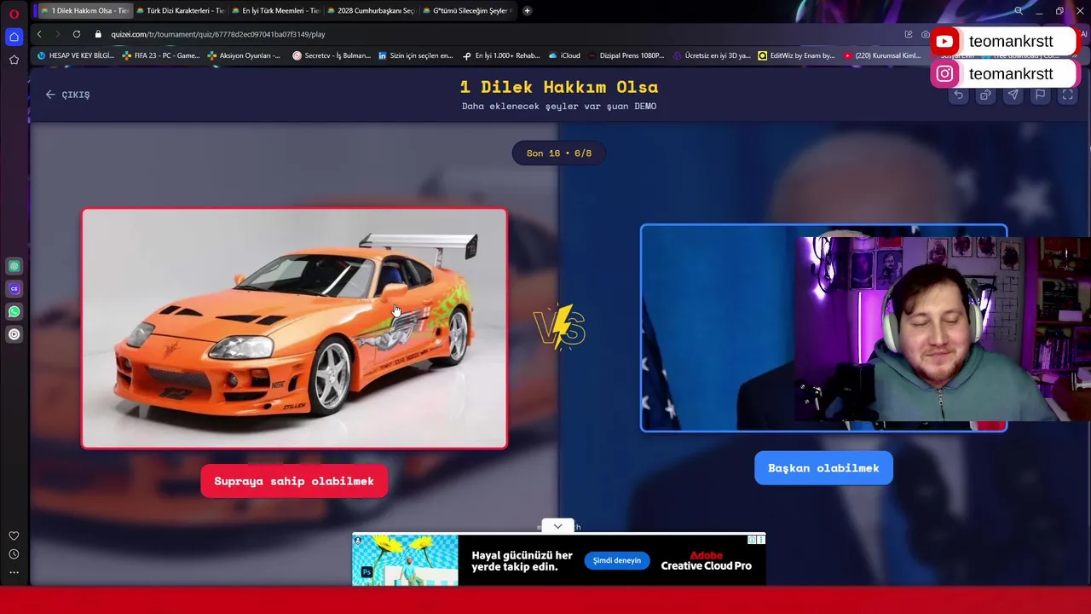Open the sidebar heart (pinboards) icon

[x=14, y=536]
